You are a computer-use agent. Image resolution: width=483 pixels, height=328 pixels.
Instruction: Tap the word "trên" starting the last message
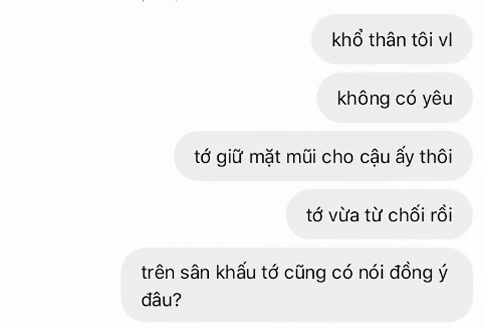pos(157,273)
